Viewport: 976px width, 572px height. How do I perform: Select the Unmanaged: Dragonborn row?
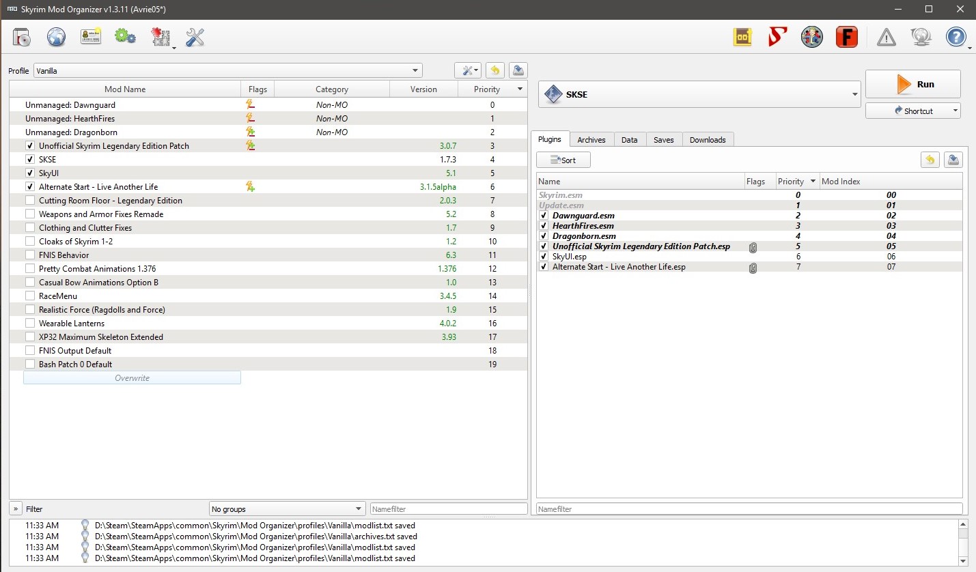[268, 132]
